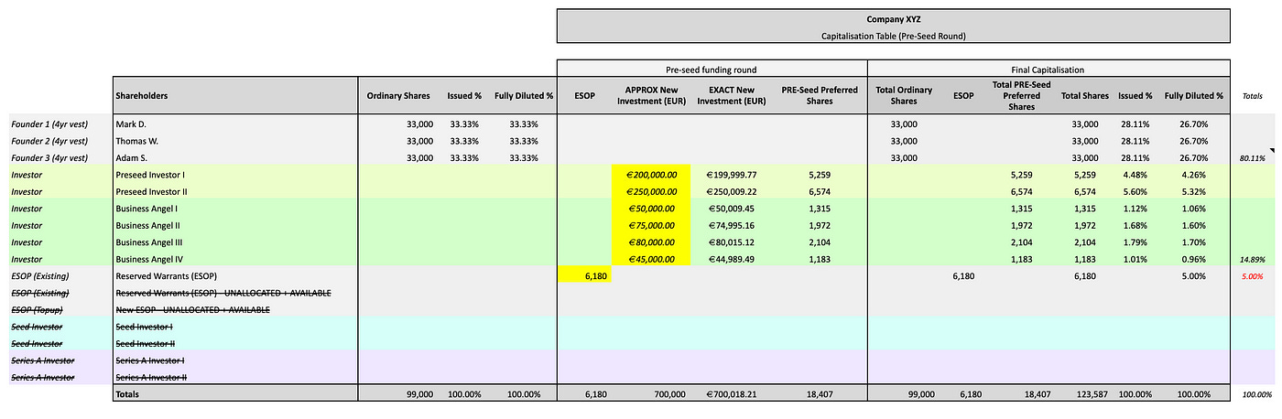
Task: Click the Capitalisation Table (Pre-Seed Round) subtitle
Action: (893, 36)
